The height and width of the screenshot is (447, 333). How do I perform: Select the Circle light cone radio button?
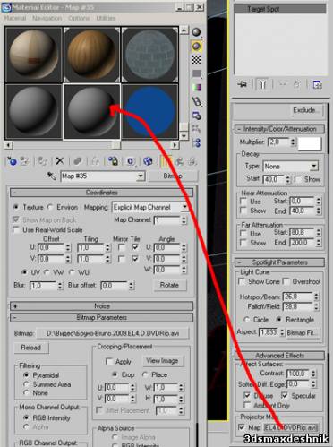(x=247, y=320)
